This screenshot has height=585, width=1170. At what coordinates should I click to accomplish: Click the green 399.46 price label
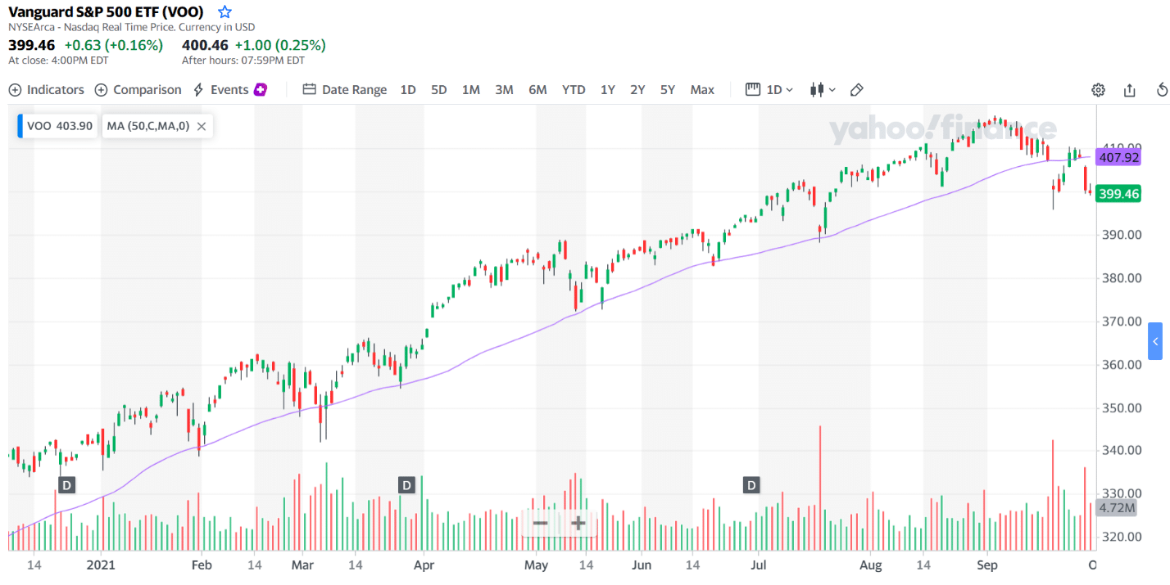point(1120,194)
